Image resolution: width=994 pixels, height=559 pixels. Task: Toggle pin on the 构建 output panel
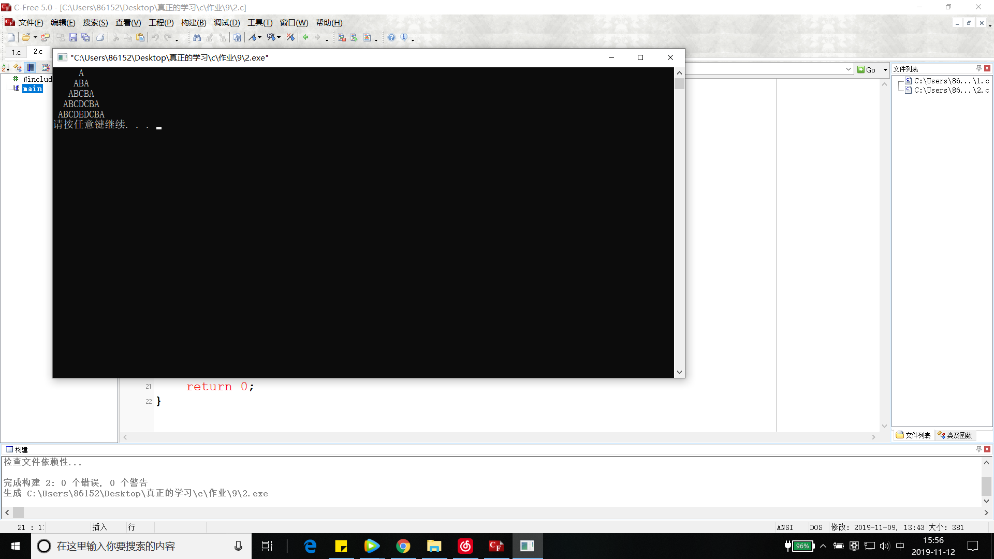coord(978,449)
